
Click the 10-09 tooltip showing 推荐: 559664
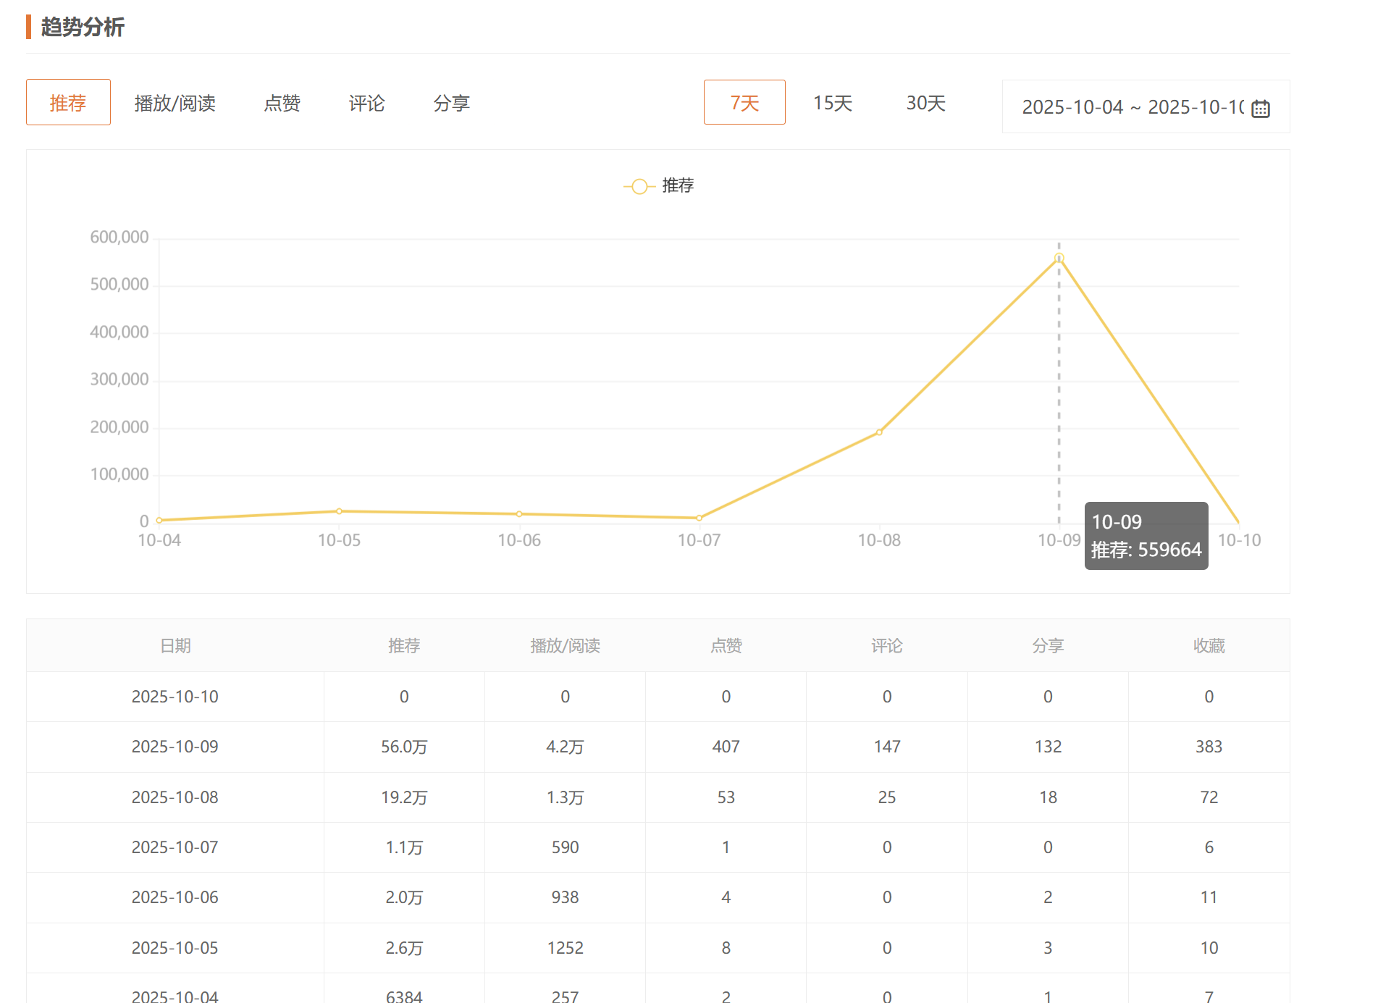pos(1146,536)
